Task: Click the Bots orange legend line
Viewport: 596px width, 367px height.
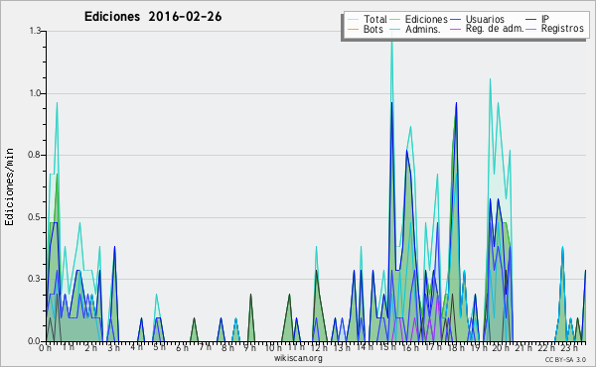Action: (354, 29)
